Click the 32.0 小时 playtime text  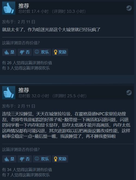pyautogui.click(x=40, y=96)
